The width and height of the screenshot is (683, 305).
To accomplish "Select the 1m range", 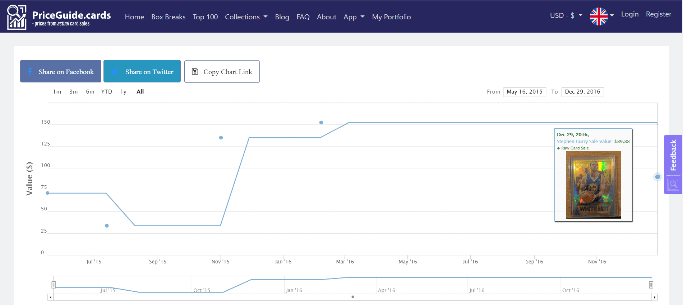I will point(57,92).
